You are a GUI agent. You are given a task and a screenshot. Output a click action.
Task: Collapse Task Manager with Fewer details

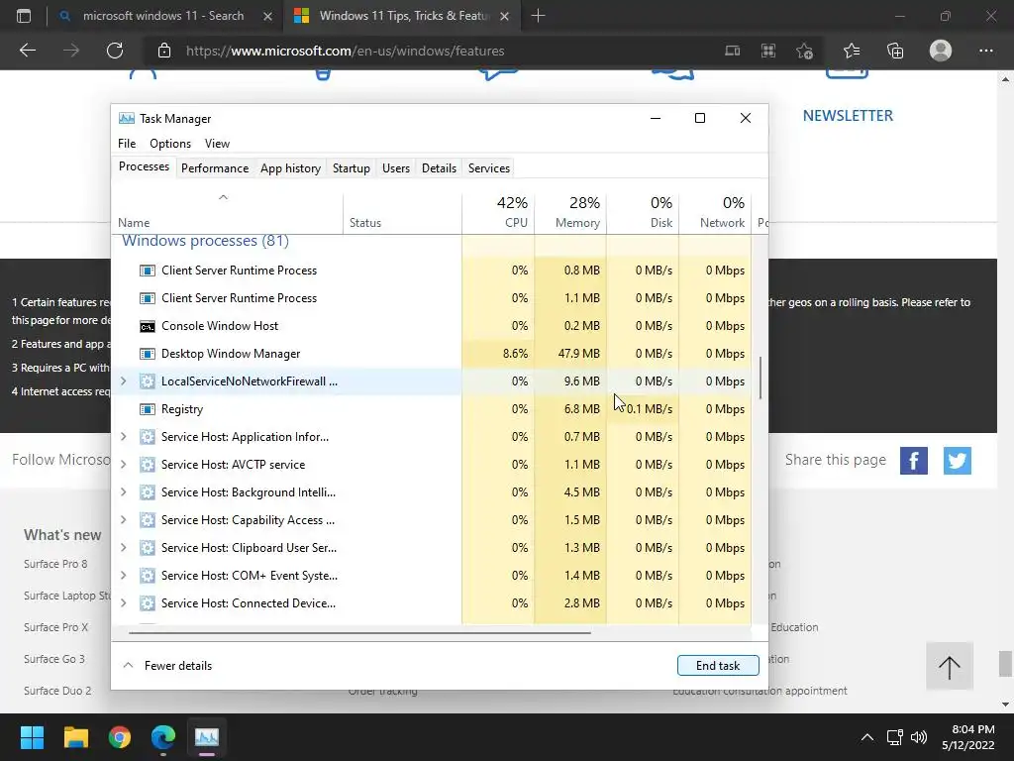click(167, 666)
